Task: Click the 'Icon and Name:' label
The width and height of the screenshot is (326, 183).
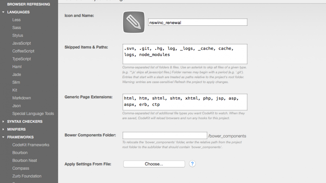Action: tap(79, 16)
